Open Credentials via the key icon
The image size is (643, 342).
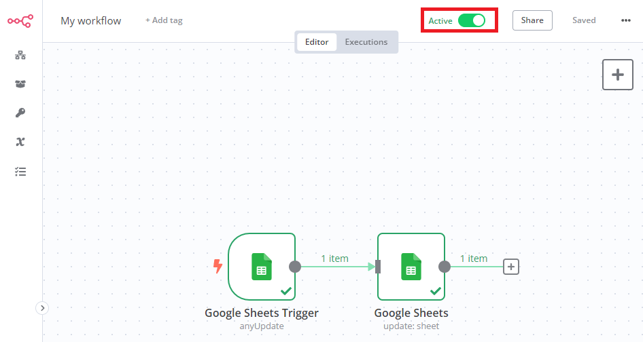pyautogui.click(x=20, y=113)
